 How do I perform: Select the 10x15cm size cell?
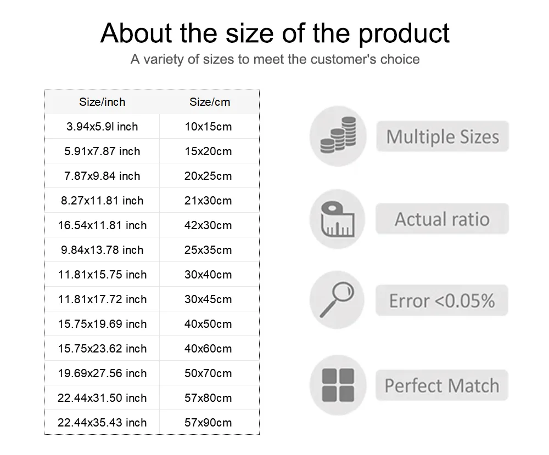(x=208, y=127)
